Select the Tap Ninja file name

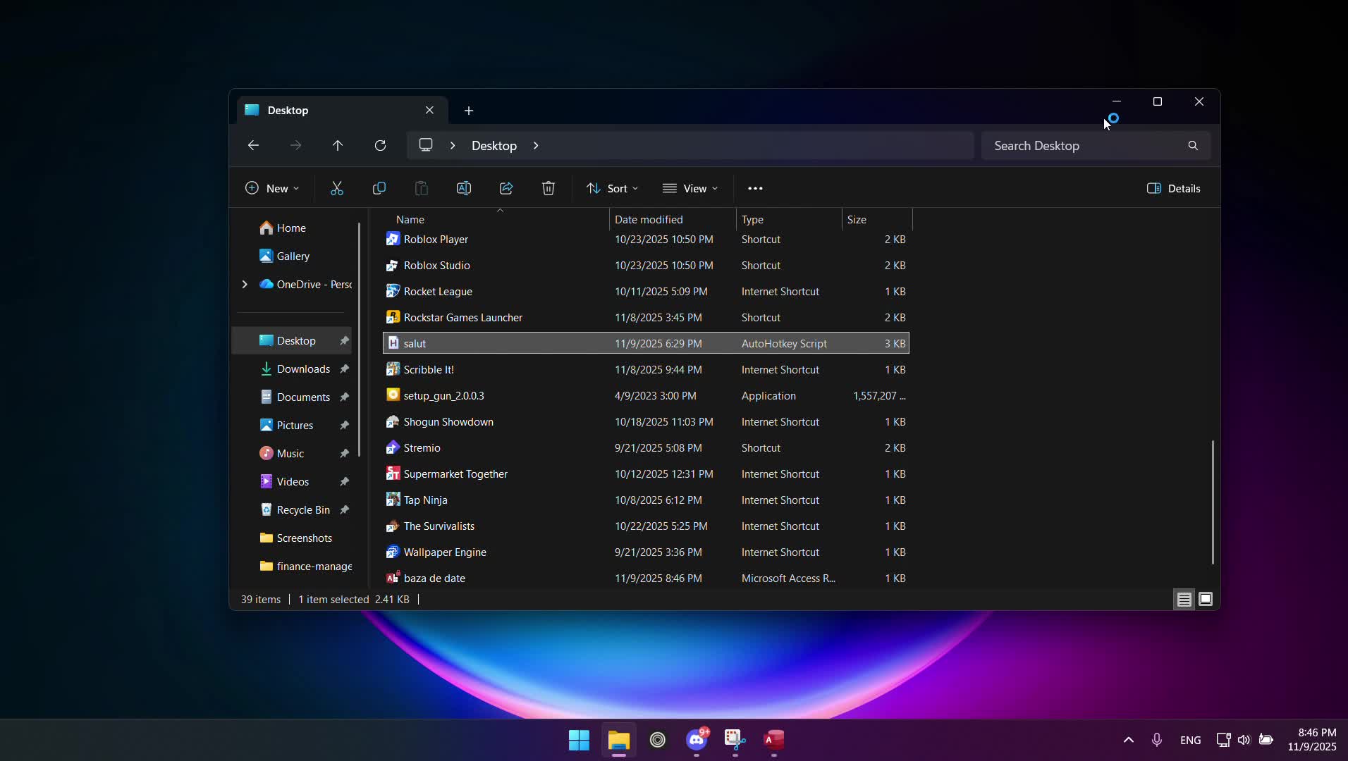click(425, 500)
